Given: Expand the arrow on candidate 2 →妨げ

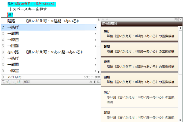Looking at the screenshot, I should (x=95, y=27).
